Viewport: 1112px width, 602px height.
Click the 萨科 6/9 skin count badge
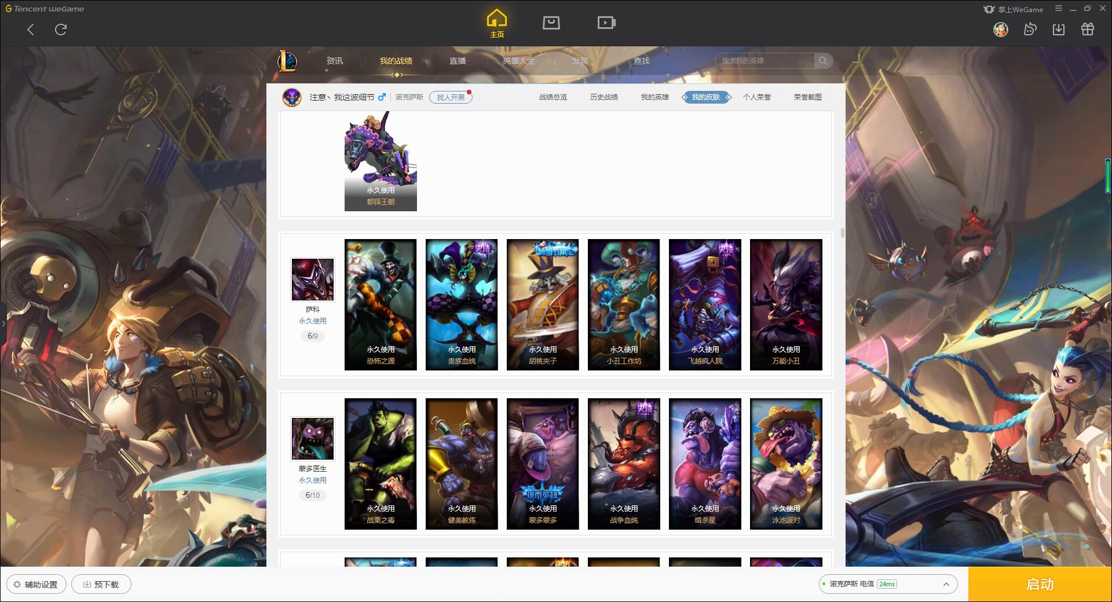tap(313, 336)
